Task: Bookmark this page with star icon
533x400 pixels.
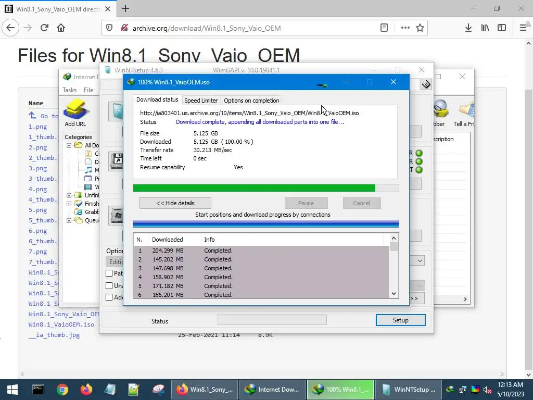Action: tap(420, 28)
